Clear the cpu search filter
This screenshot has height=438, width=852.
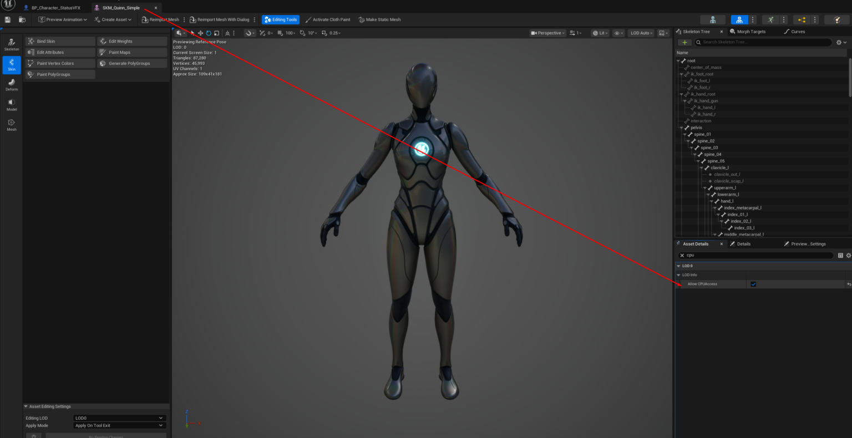682,256
